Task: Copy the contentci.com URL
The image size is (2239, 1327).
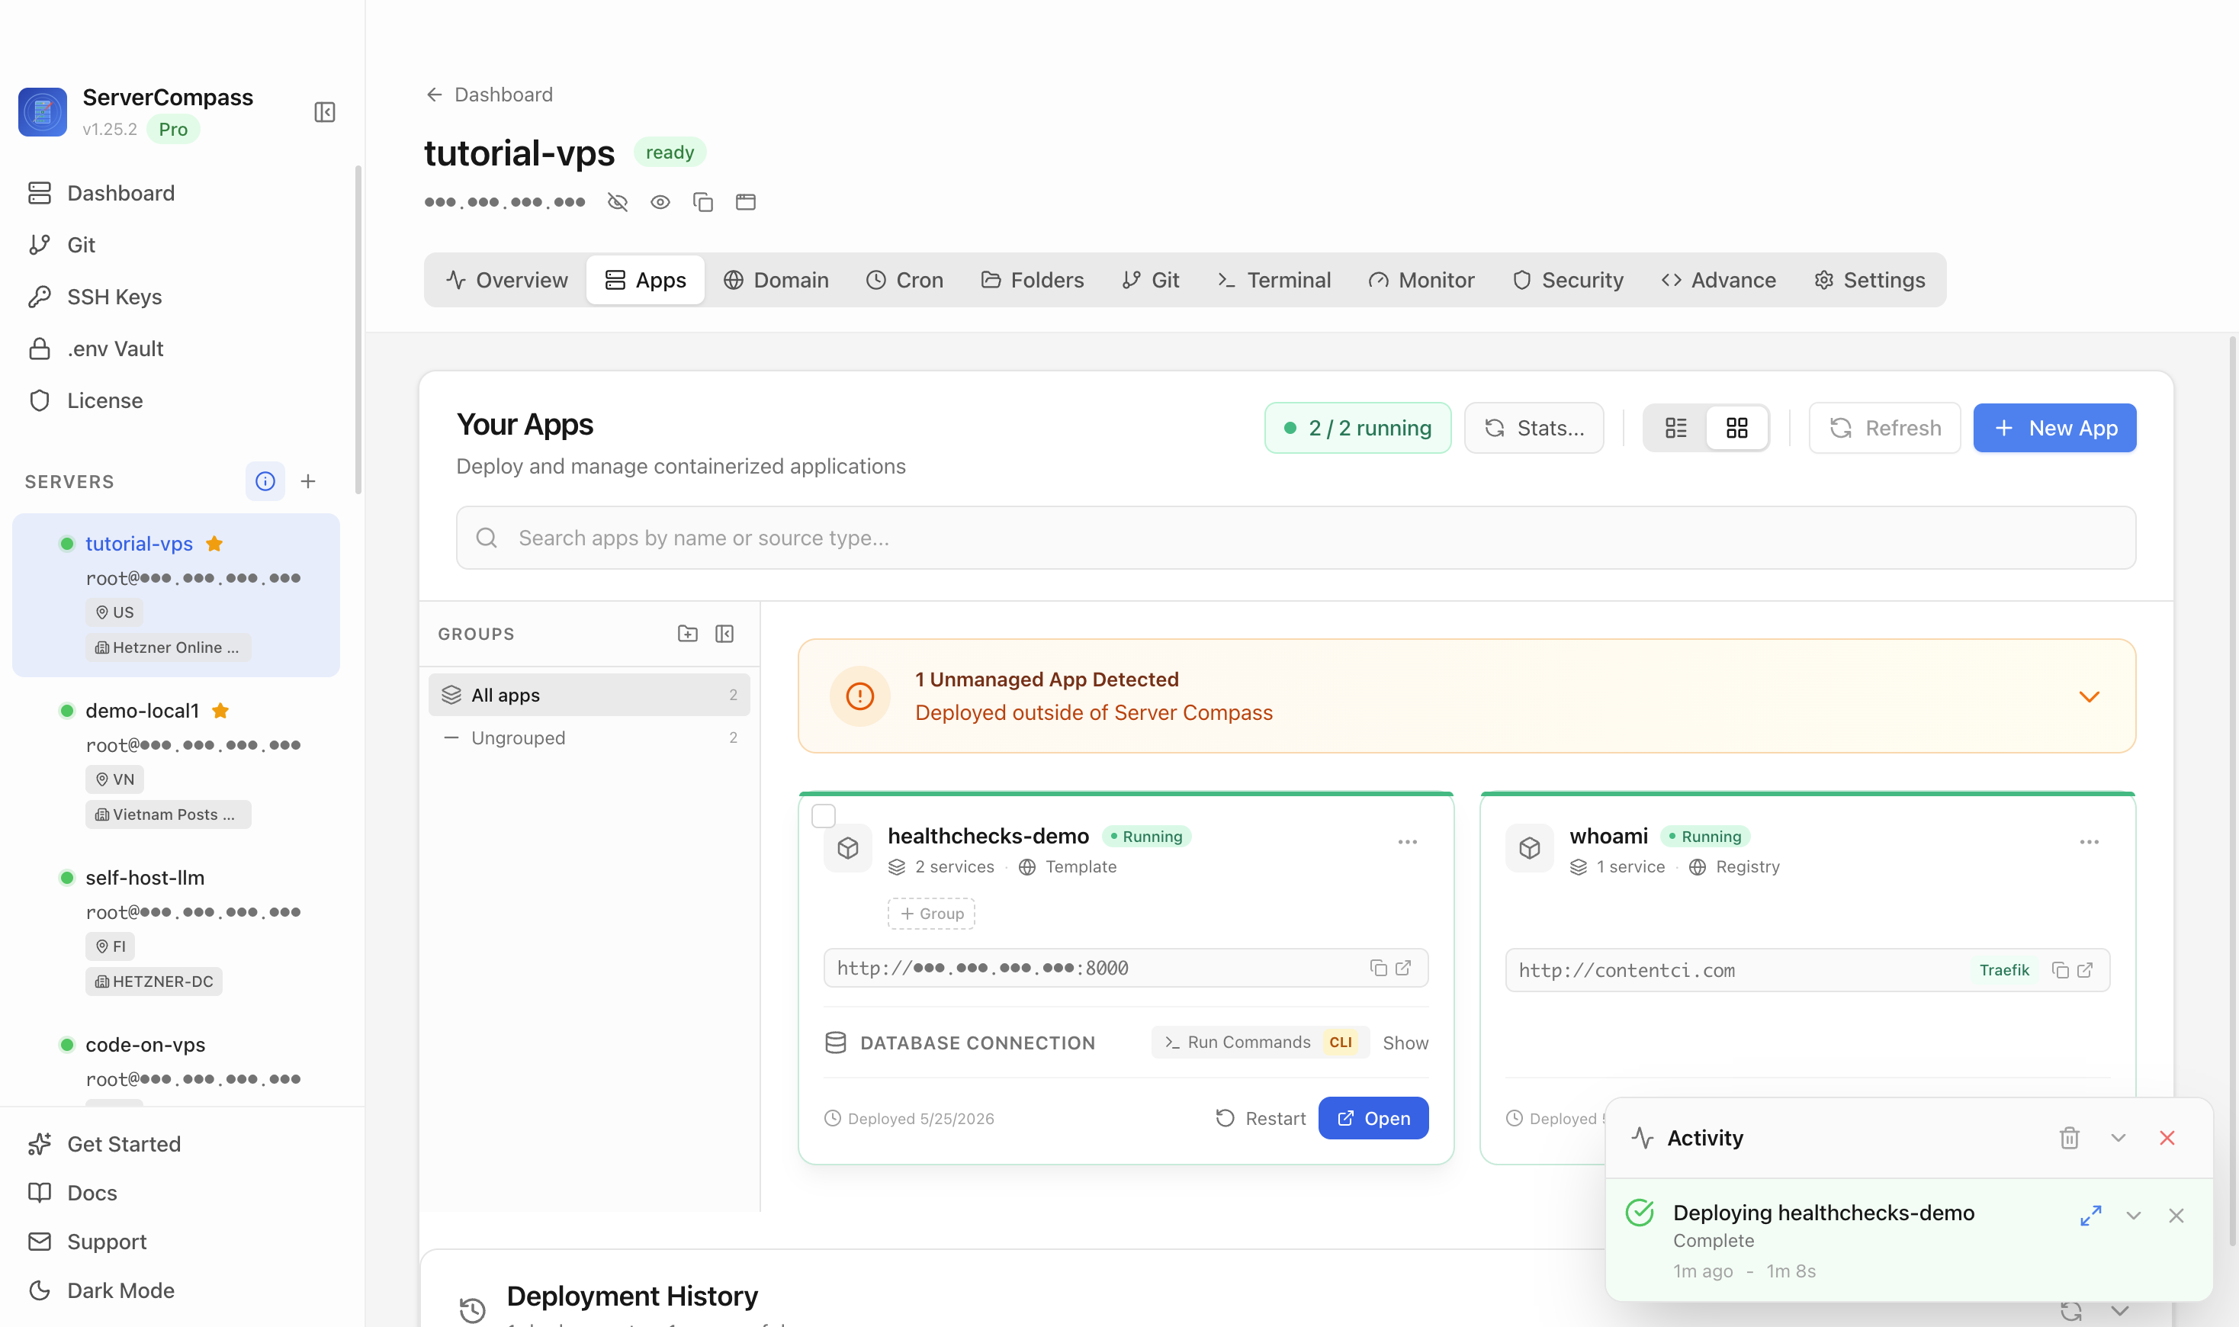Action: coord(2060,970)
